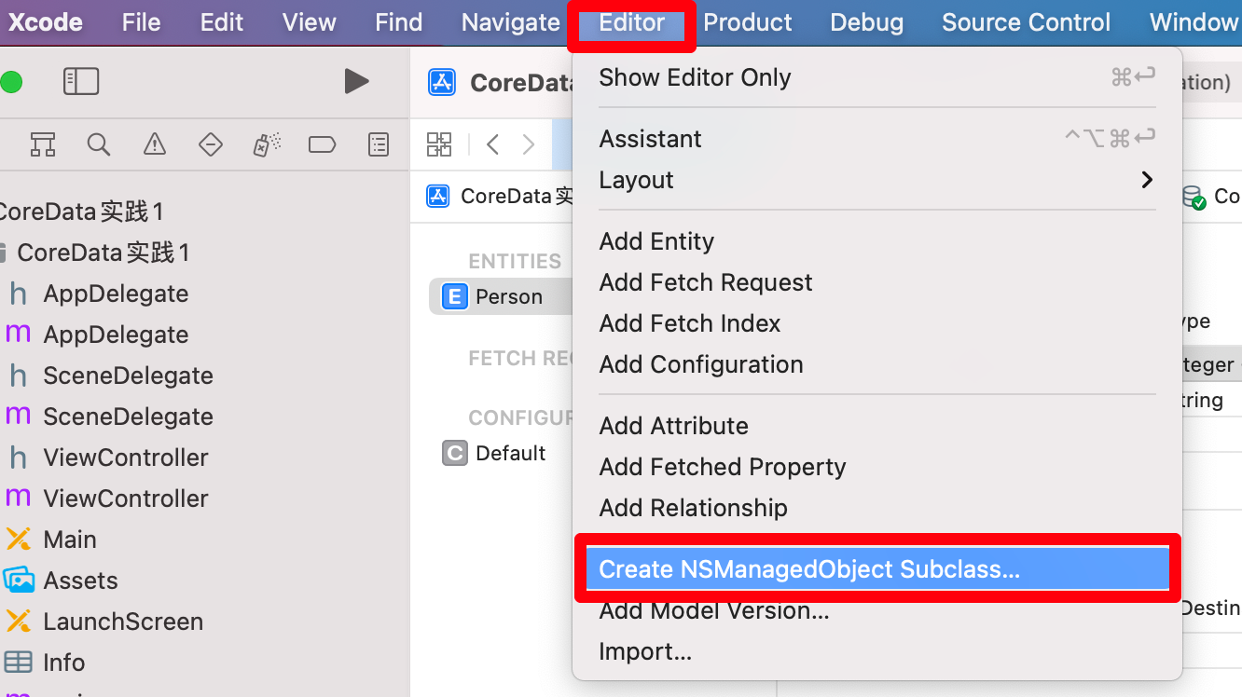Viewport: 1242px width, 697px height.
Task: Open the report navigator icon
Action: 378,144
